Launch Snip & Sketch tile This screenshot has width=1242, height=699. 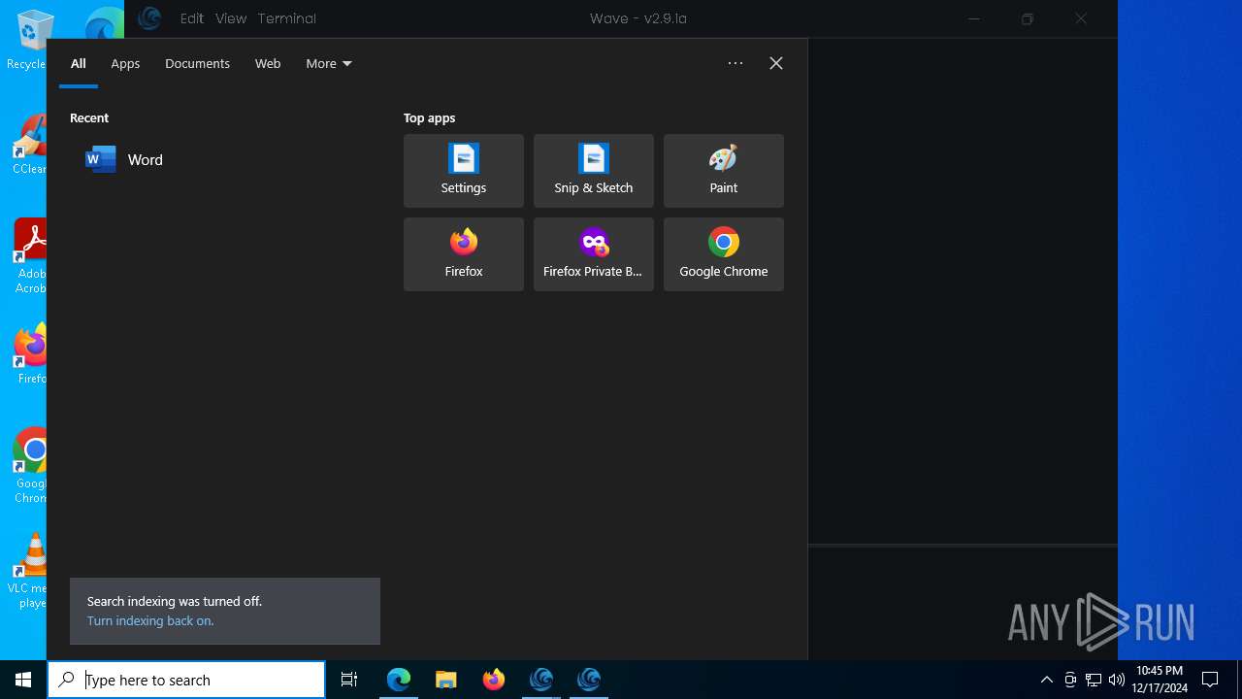click(x=594, y=171)
